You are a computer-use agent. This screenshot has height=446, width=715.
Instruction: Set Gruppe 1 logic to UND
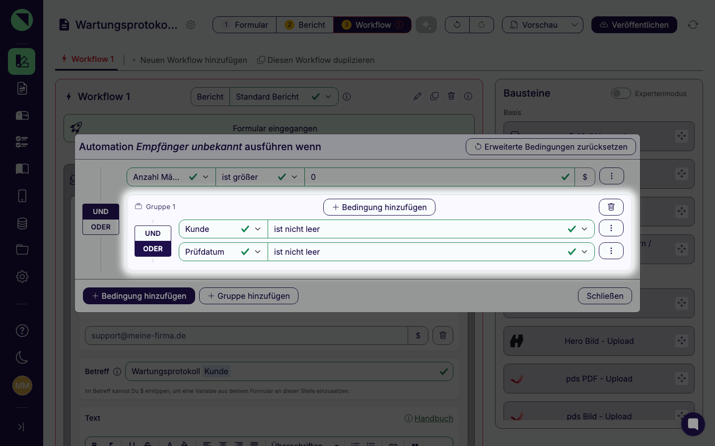pyautogui.click(x=153, y=233)
